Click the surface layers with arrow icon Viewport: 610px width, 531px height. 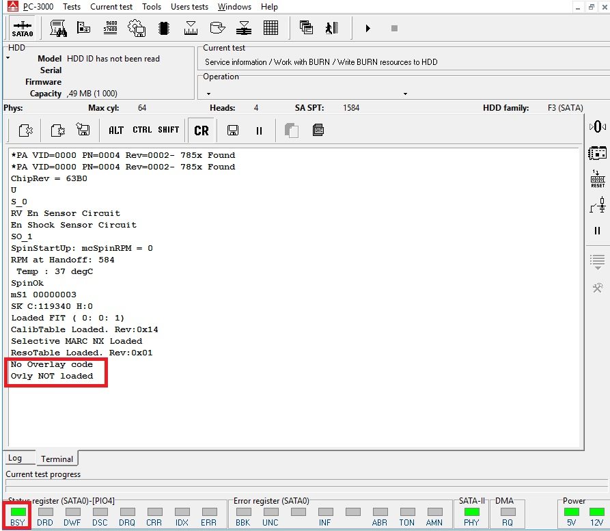[244, 28]
